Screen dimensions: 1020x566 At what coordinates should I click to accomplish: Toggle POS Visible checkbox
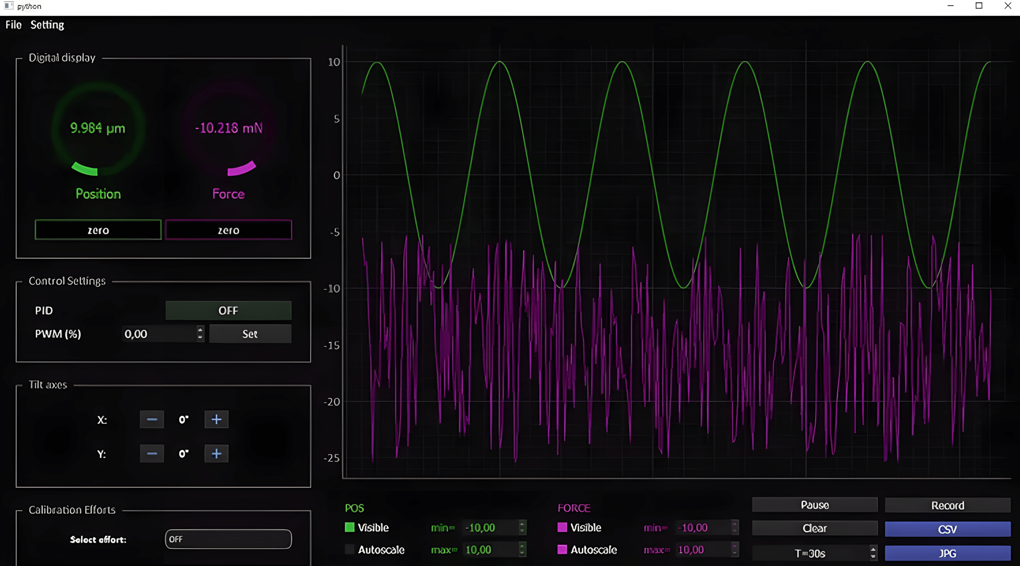click(x=350, y=528)
